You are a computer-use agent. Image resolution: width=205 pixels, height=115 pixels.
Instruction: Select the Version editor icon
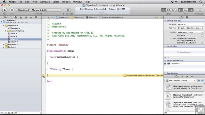174,10
